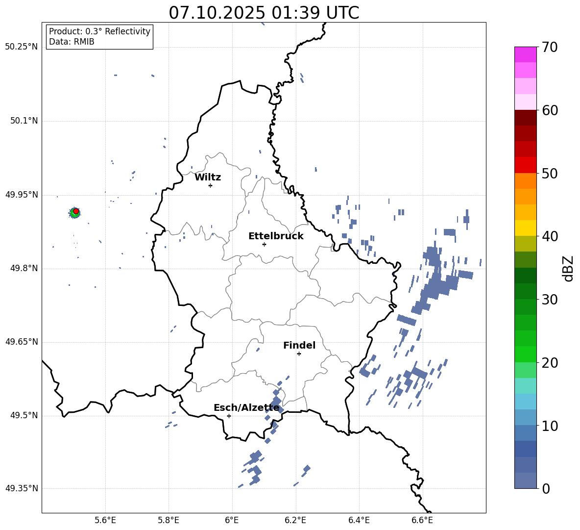
Task: Click the colorbar tick value 60
Action: click(x=550, y=110)
